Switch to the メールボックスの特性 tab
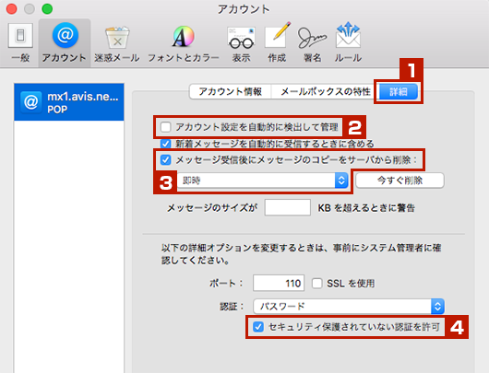The height and width of the screenshot is (373, 489). pyautogui.click(x=326, y=91)
